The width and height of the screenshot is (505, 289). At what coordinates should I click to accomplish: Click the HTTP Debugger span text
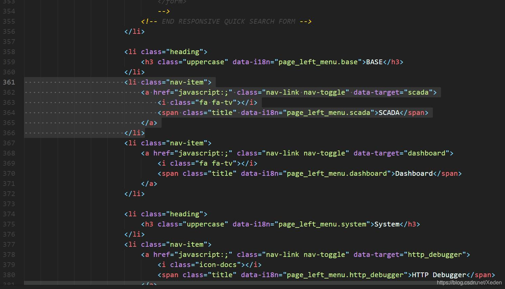(x=439, y=275)
